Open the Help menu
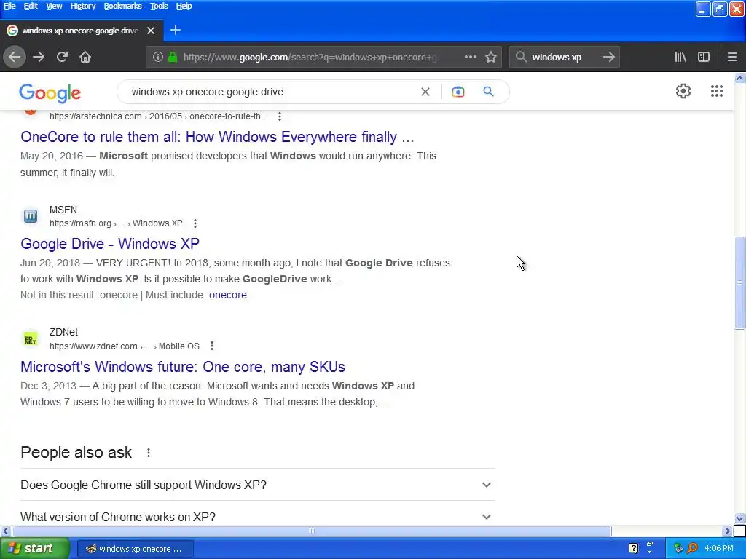Image resolution: width=746 pixels, height=559 pixels. coord(184,6)
